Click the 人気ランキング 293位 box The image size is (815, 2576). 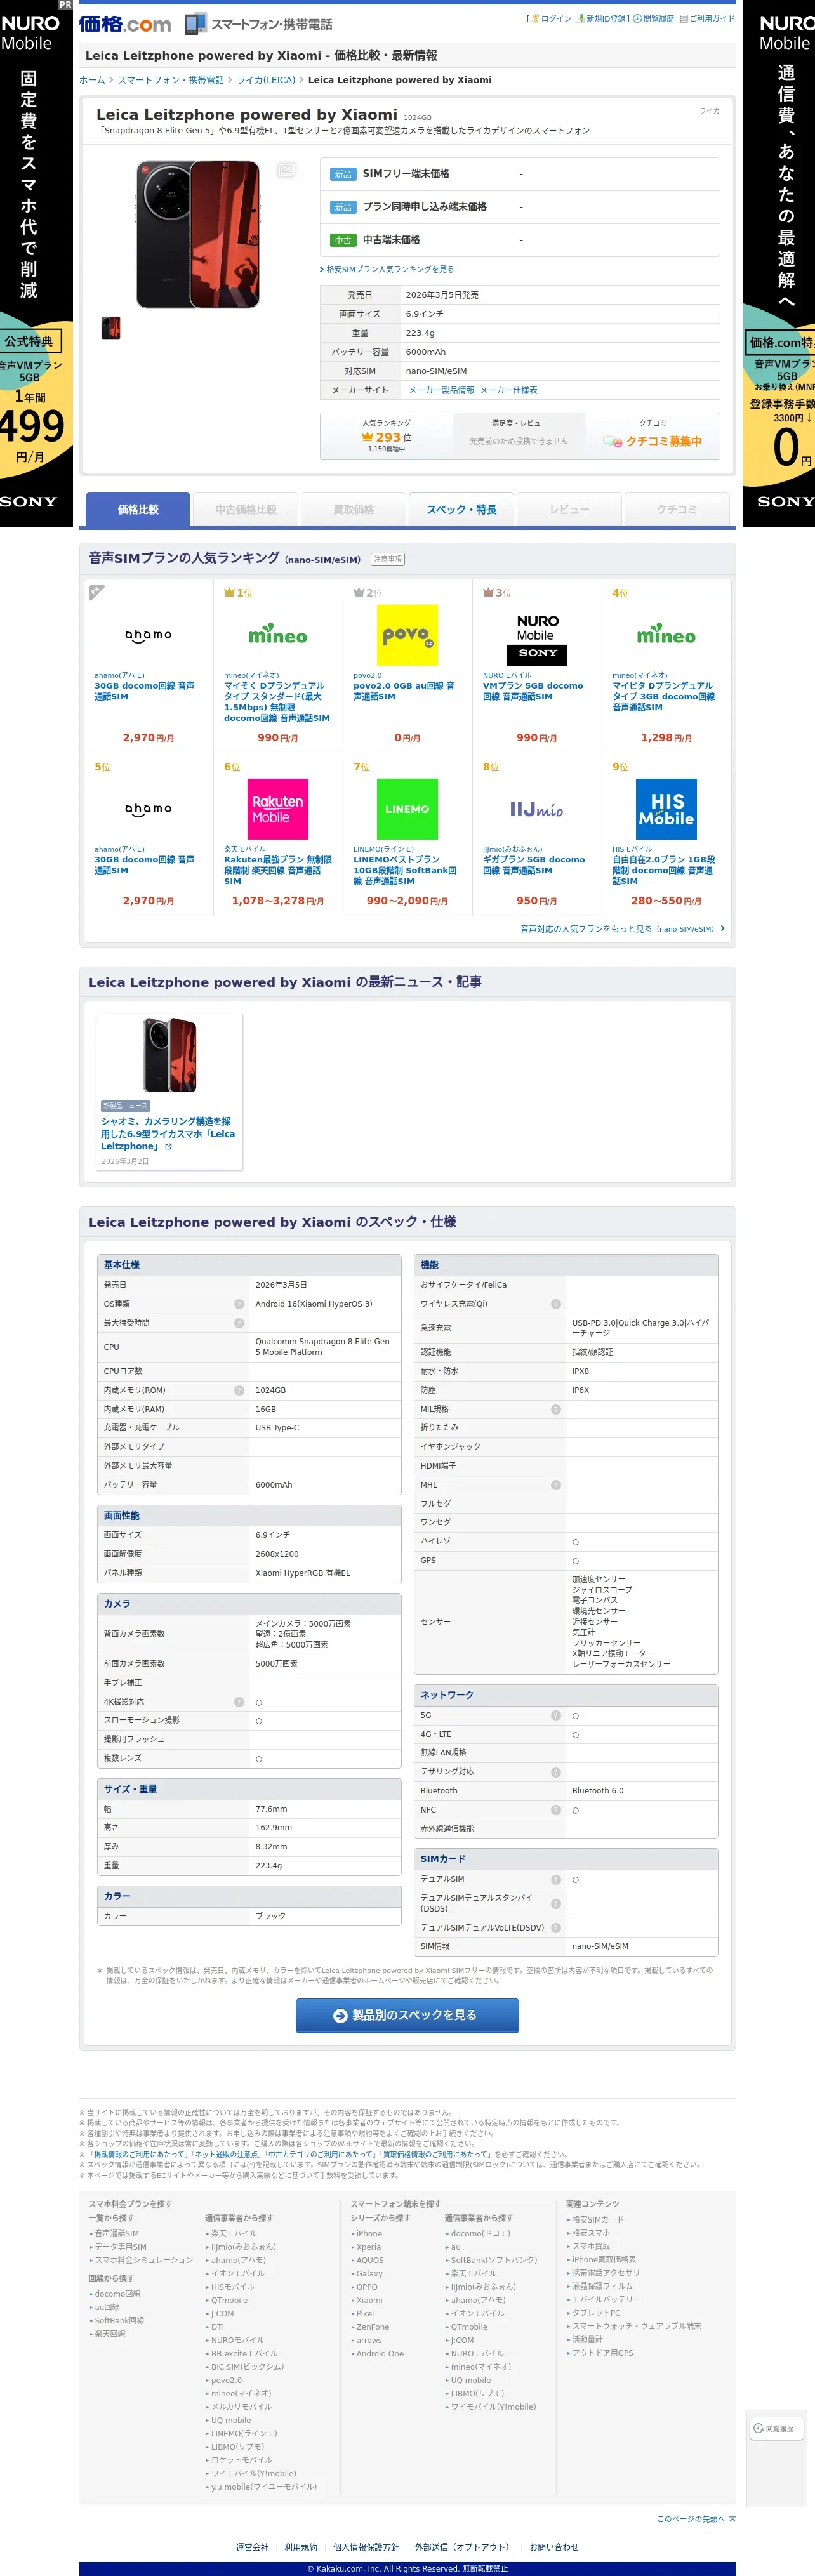386,437
